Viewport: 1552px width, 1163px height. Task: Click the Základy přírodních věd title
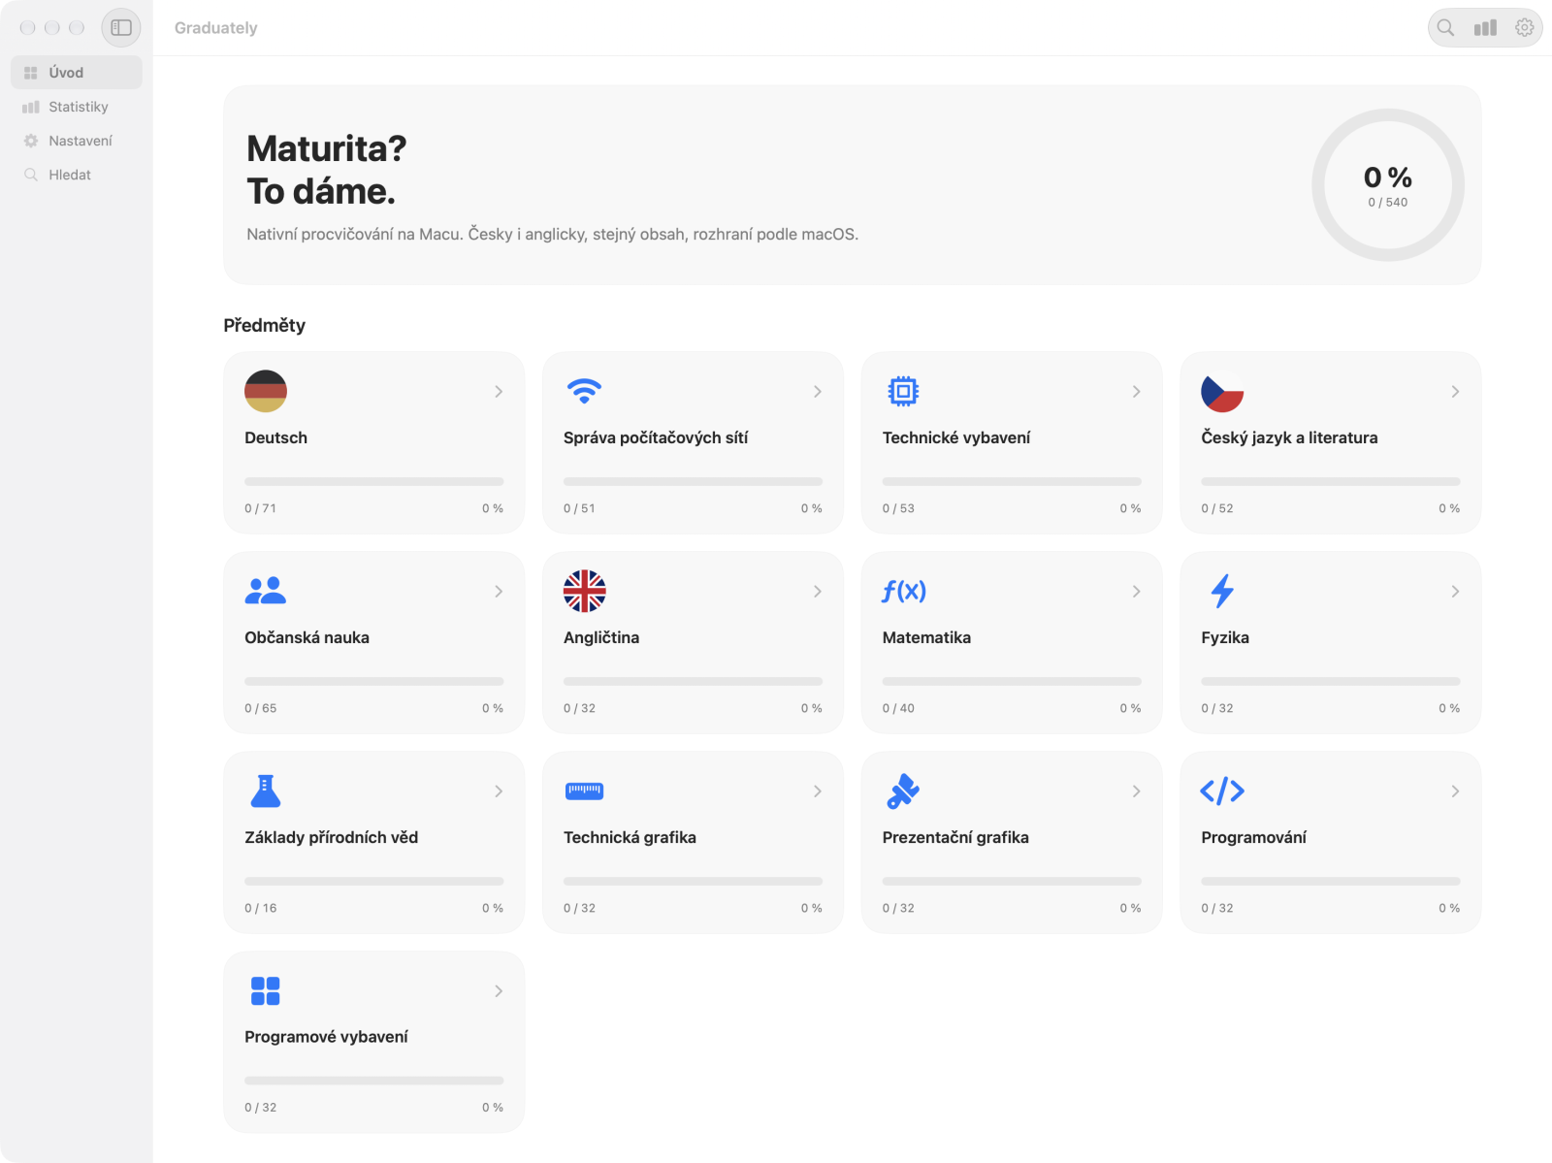pos(332,837)
